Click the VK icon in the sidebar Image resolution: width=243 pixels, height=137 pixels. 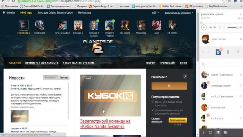pos(218,52)
